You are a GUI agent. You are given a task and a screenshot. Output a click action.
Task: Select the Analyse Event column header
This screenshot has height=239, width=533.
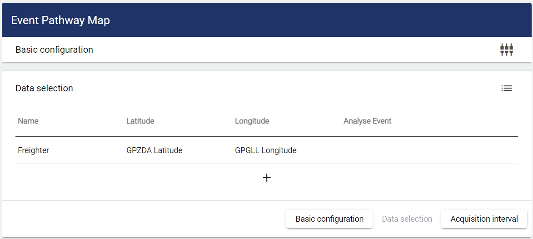click(x=367, y=121)
